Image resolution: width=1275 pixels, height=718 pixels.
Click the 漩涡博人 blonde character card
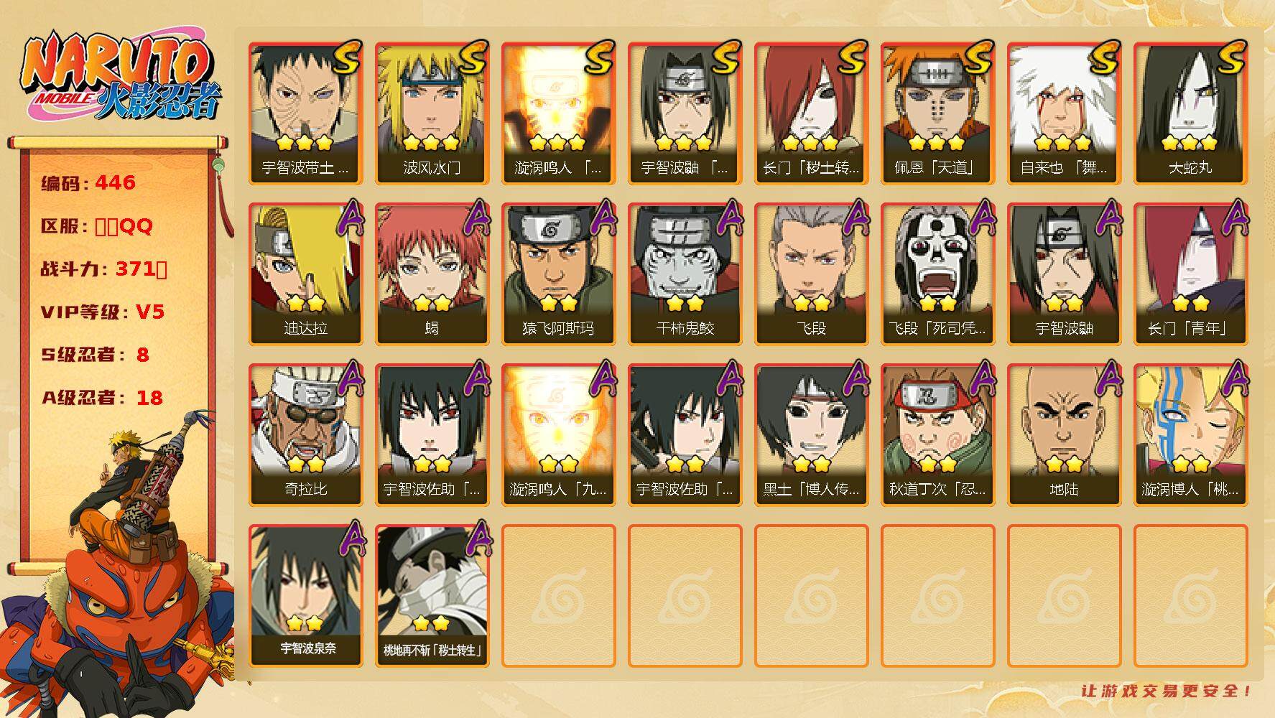[x=1190, y=435]
